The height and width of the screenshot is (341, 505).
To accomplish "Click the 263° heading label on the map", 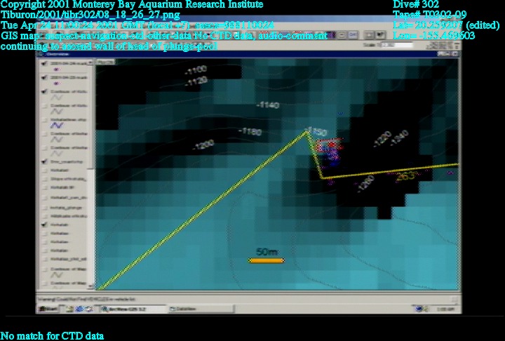I will pos(408,176).
